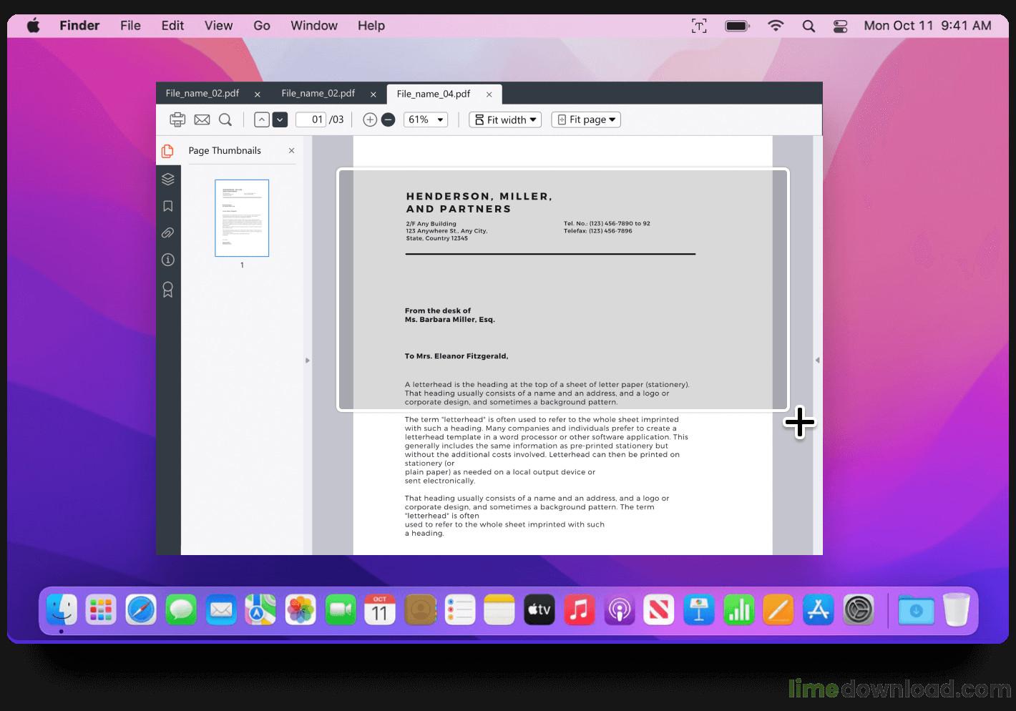
Task: Expand the Fit page dropdown
Action: (x=586, y=119)
